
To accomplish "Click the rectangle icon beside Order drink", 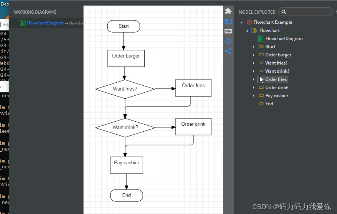I will point(261,88).
